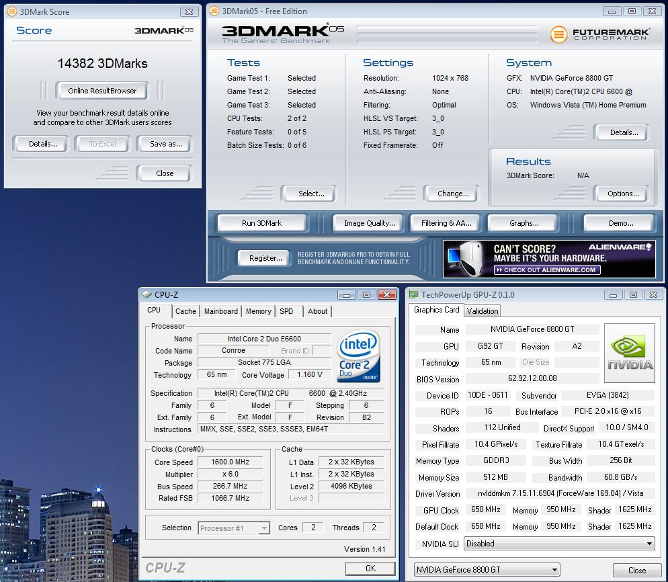Click the Shaders value 112 Unified
This screenshot has width=668, height=582.
point(502,427)
